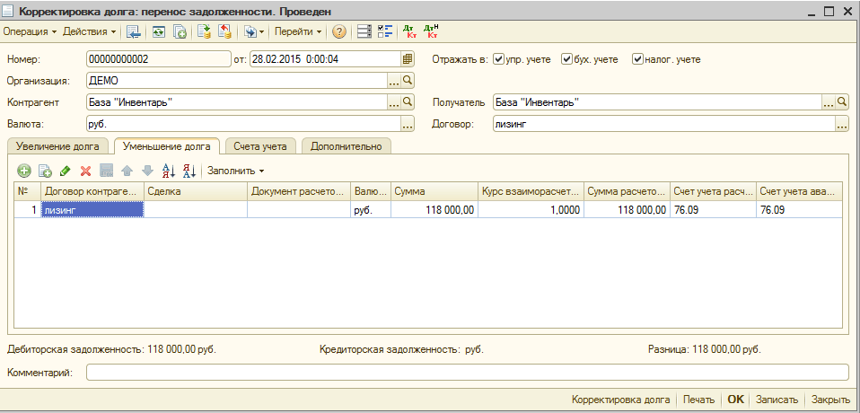Search counterparty with magnifier icon

(x=407, y=102)
